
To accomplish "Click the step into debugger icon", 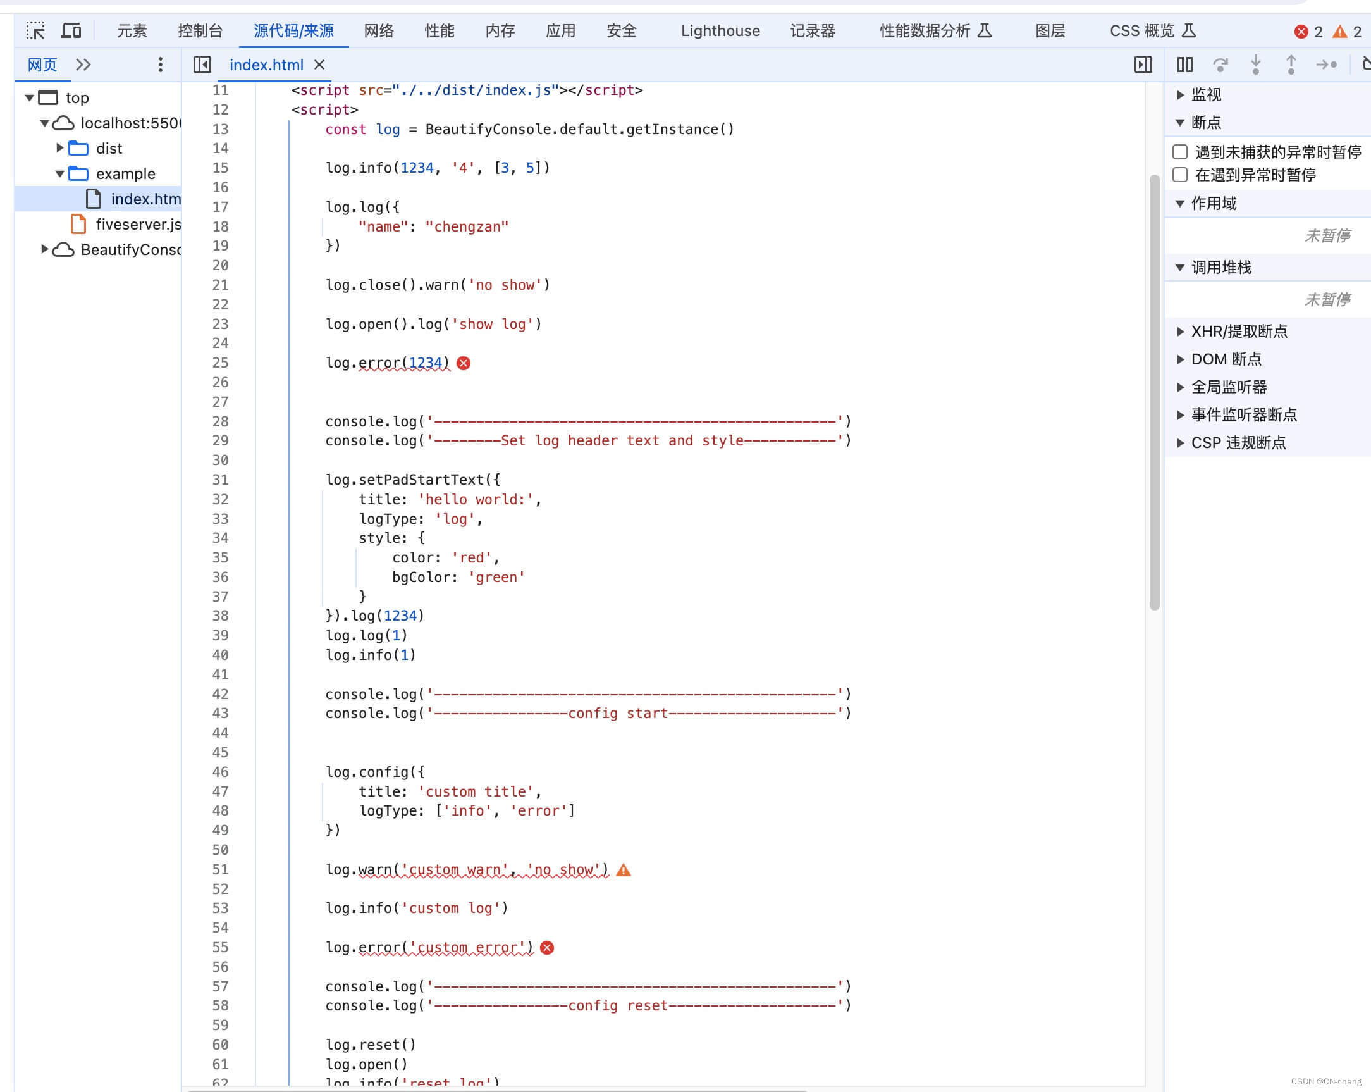I will pyautogui.click(x=1256, y=65).
